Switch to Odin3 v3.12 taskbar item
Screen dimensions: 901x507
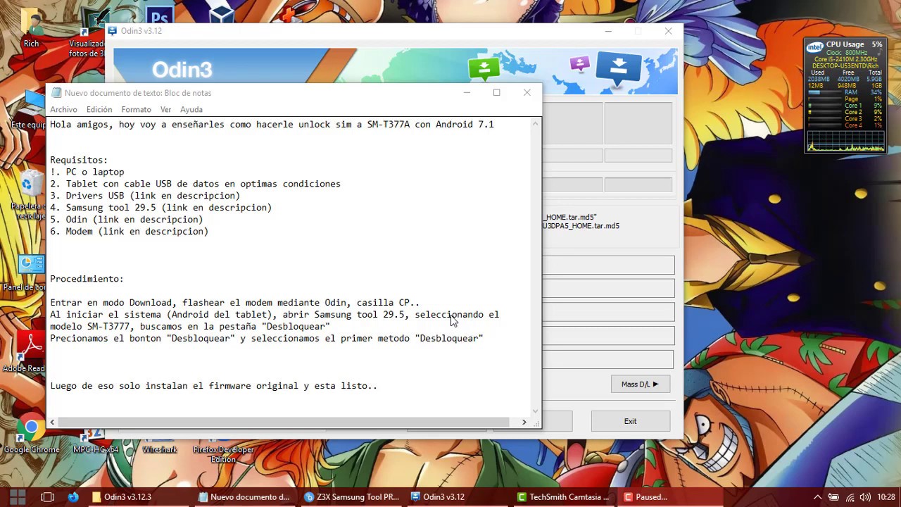pos(458,496)
